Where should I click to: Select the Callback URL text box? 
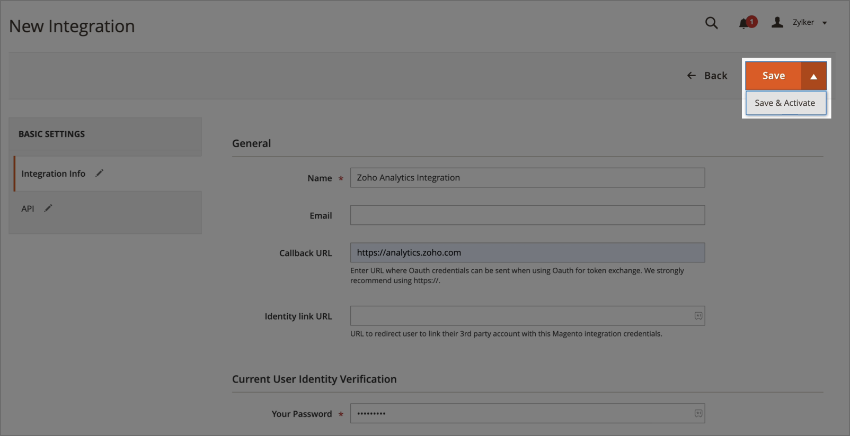(x=527, y=253)
